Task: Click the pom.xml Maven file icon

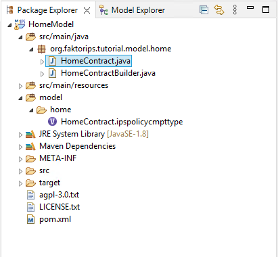Action: point(31,219)
